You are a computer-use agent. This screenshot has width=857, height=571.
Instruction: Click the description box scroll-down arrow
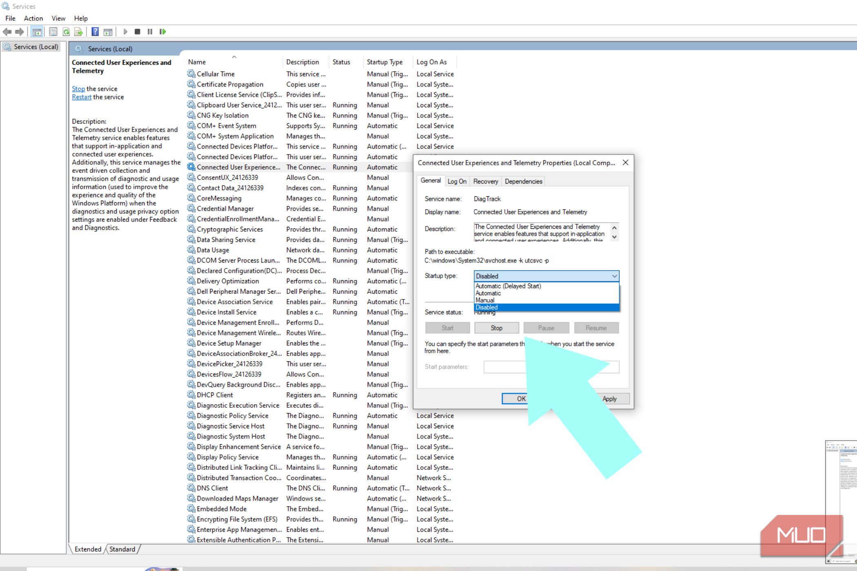(x=614, y=237)
